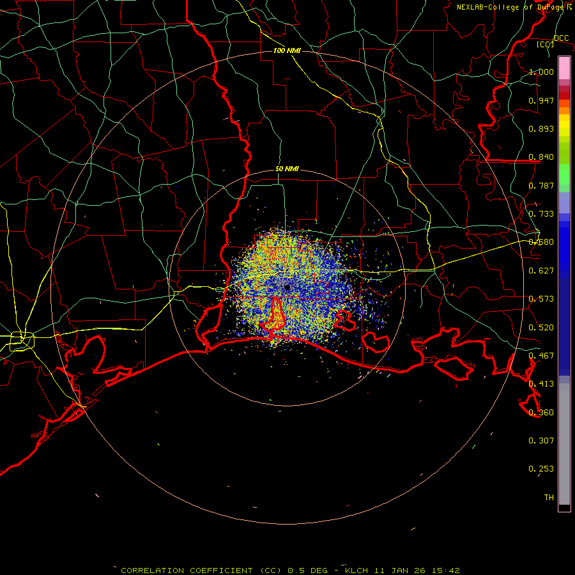Click the [CC] units label above the color bar
The height and width of the screenshot is (575, 575).
pos(545,45)
